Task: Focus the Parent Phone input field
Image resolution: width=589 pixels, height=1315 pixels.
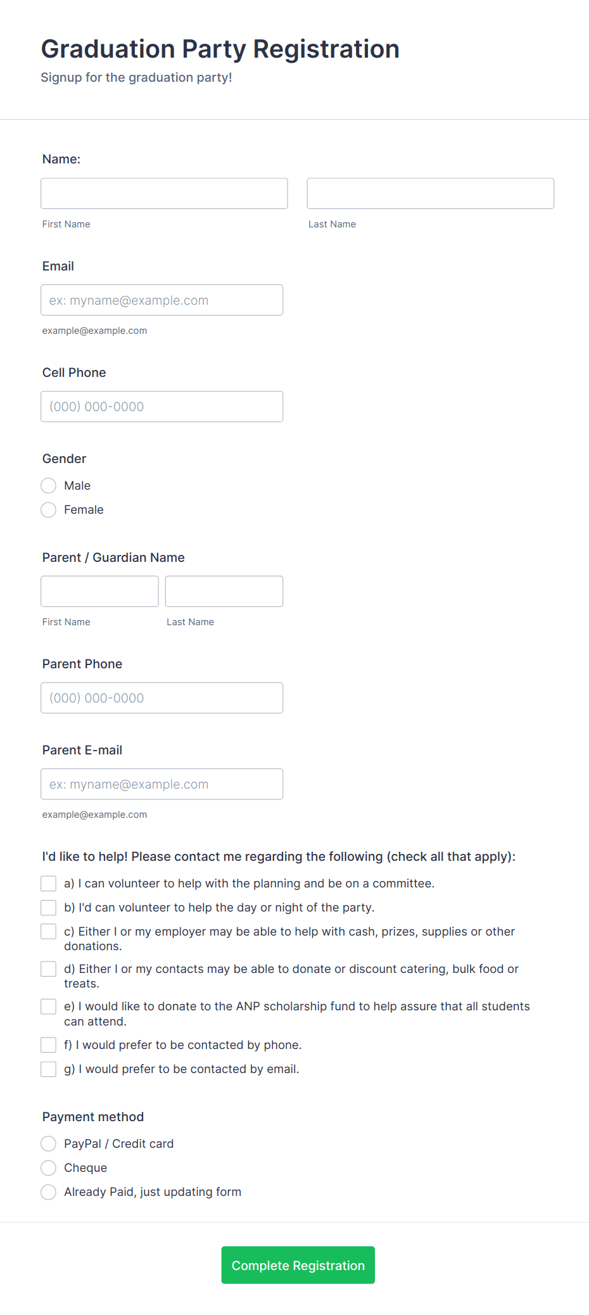Action: pyautogui.click(x=161, y=697)
